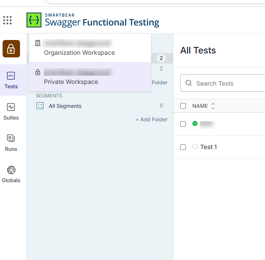
Task: Select the Tests checkbox icon in sidebar
Action: [11, 76]
